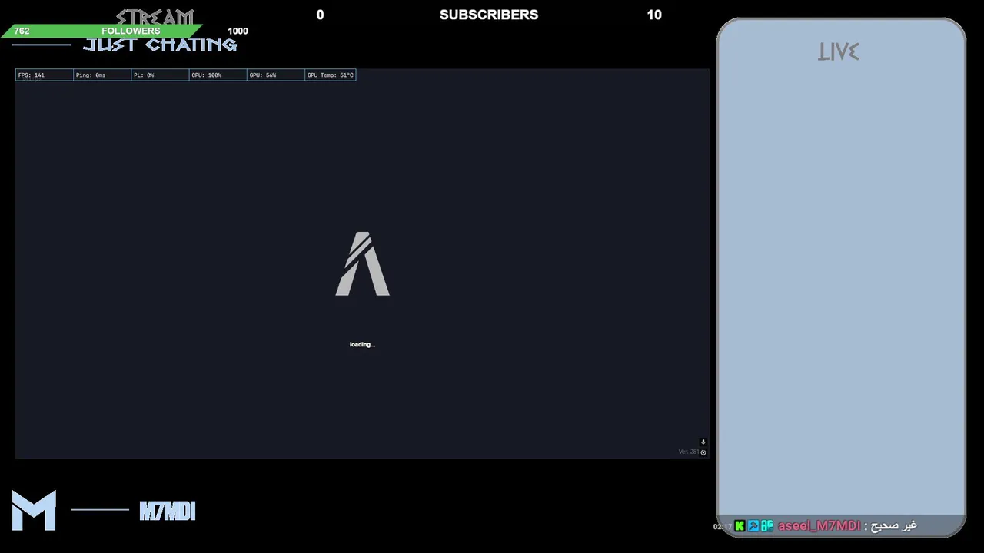Screen dimensions: 984x553
Task: Click the 'JUST CHATING' title text
Action: point(160,45)
